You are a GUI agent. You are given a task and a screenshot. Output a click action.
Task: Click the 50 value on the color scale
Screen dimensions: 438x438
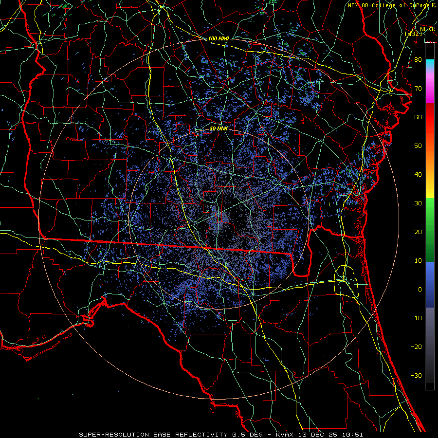click(x=418, y=146)
